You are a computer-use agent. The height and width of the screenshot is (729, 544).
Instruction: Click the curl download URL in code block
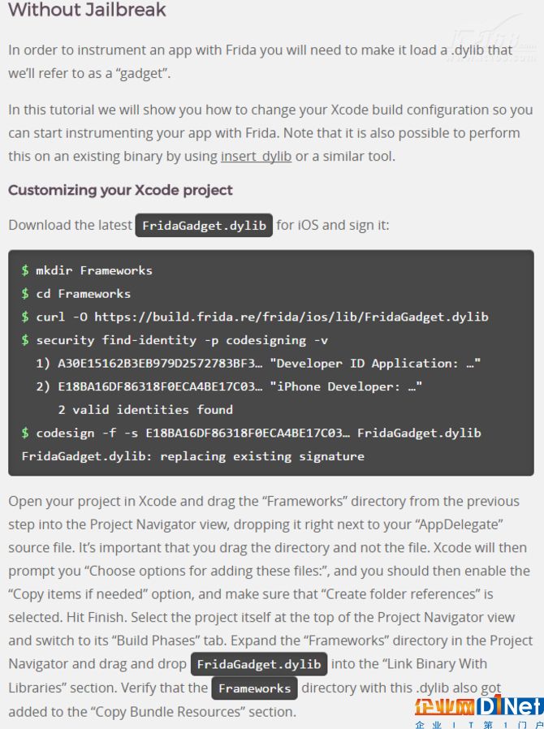(x=291, y=317)
